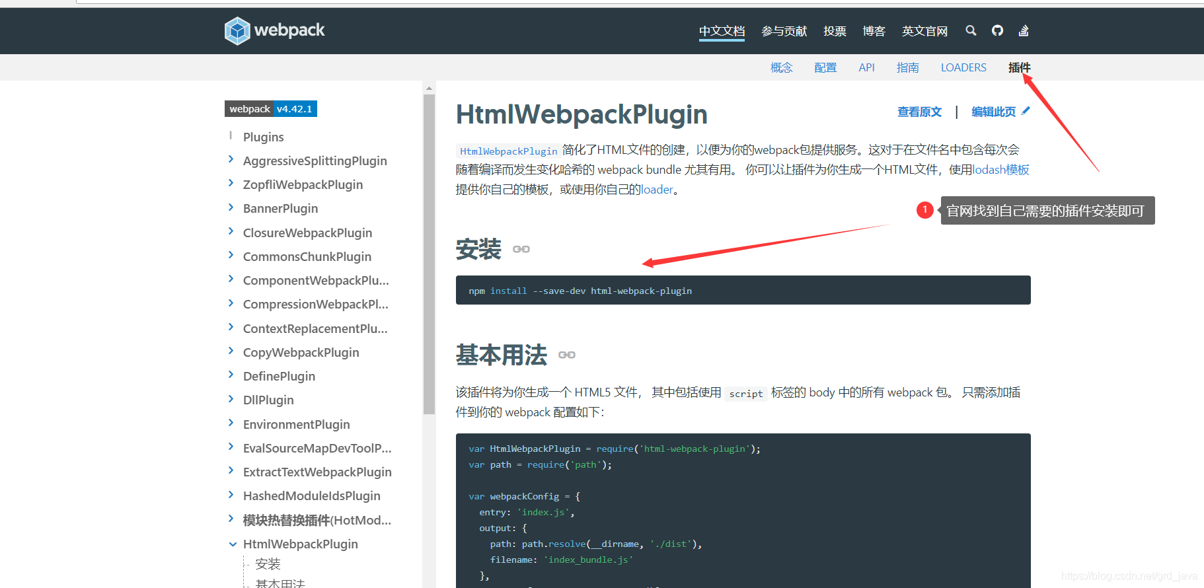Click the 安装 section heading
Screen dimensions: 1204x588
point(478,249)
